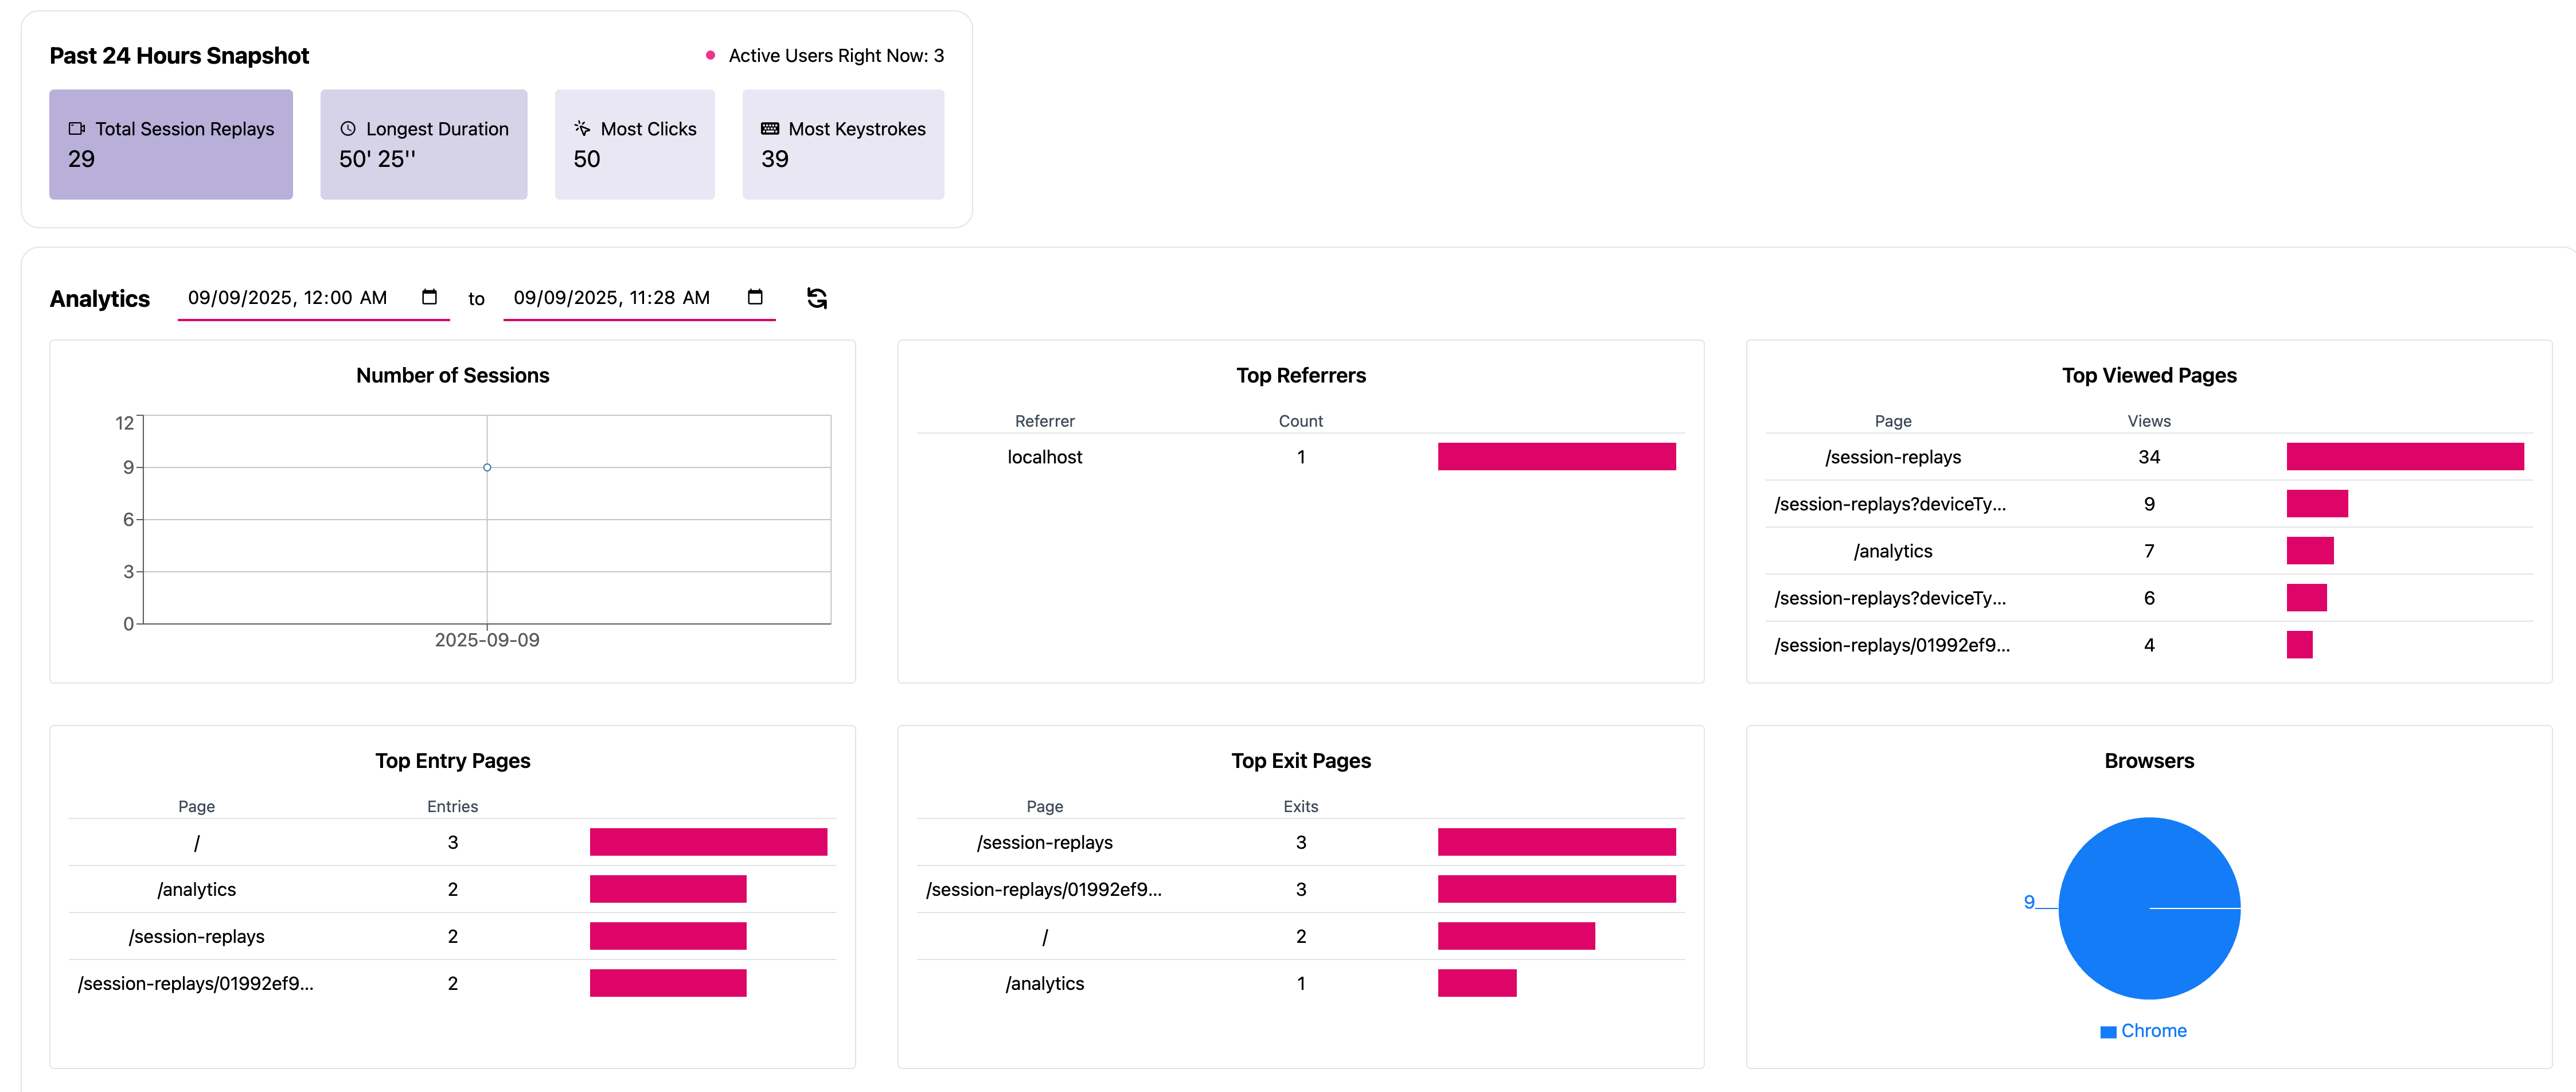Click the /analytics entry in Top Entry Pages
Image resolution: width=2576 pixels, height=1092 pixels.
tap(197, 888)
